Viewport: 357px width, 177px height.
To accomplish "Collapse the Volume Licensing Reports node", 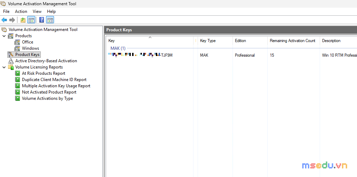I will [x=4, y=67].
